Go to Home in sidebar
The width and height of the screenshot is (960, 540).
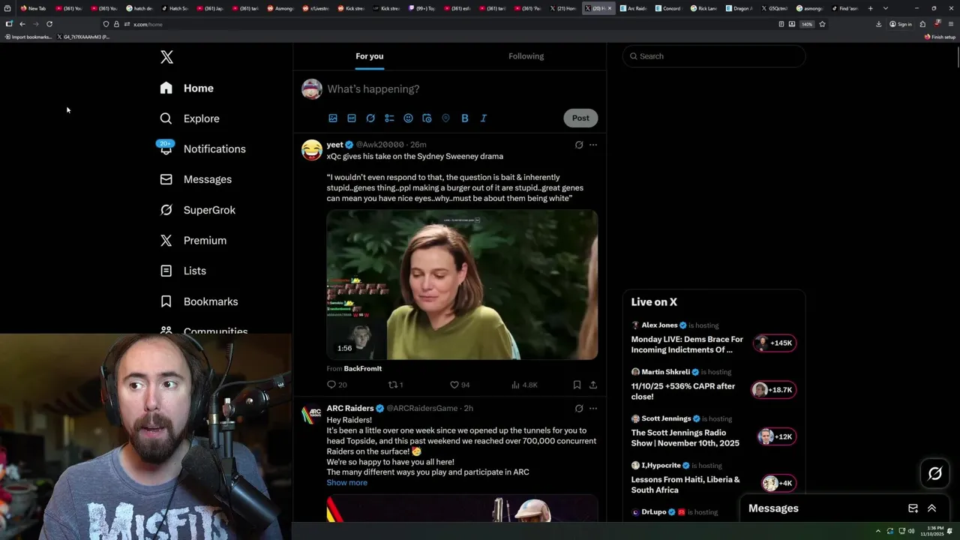[187, 88]
